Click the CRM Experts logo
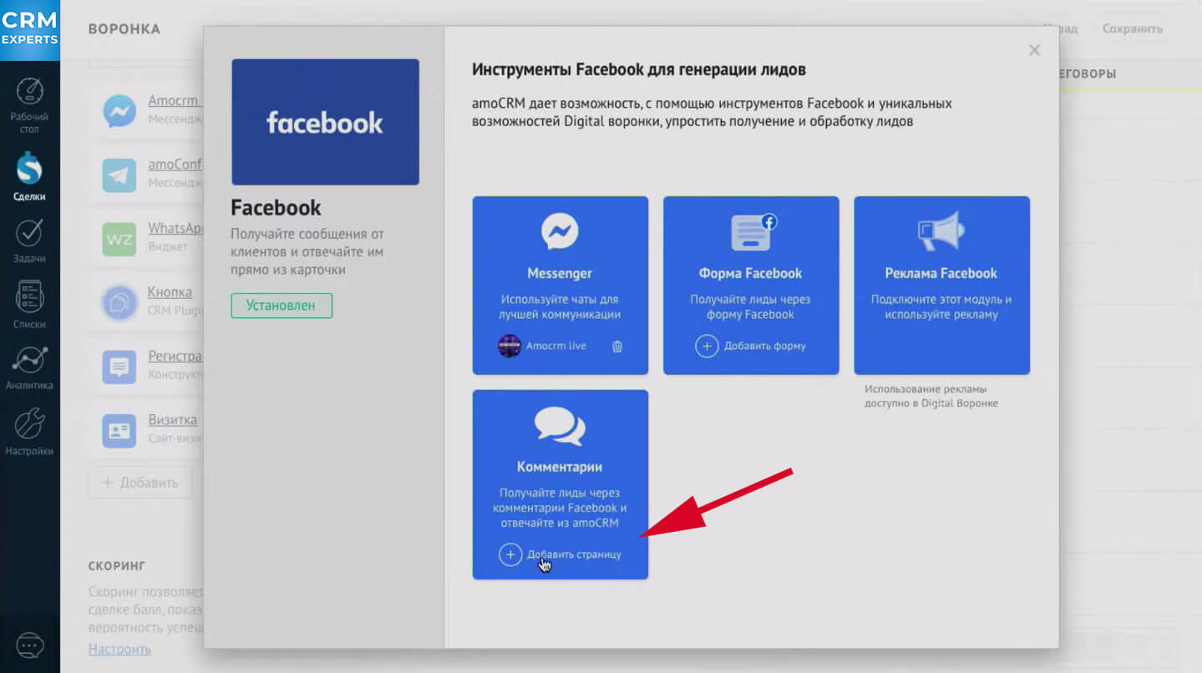 30,30
